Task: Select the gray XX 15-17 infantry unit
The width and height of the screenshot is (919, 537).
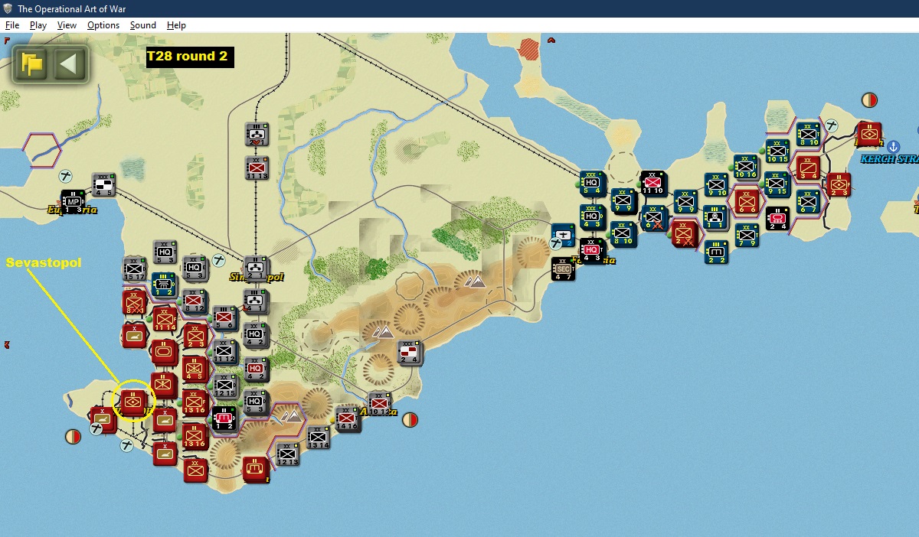Action: point(135,269)
